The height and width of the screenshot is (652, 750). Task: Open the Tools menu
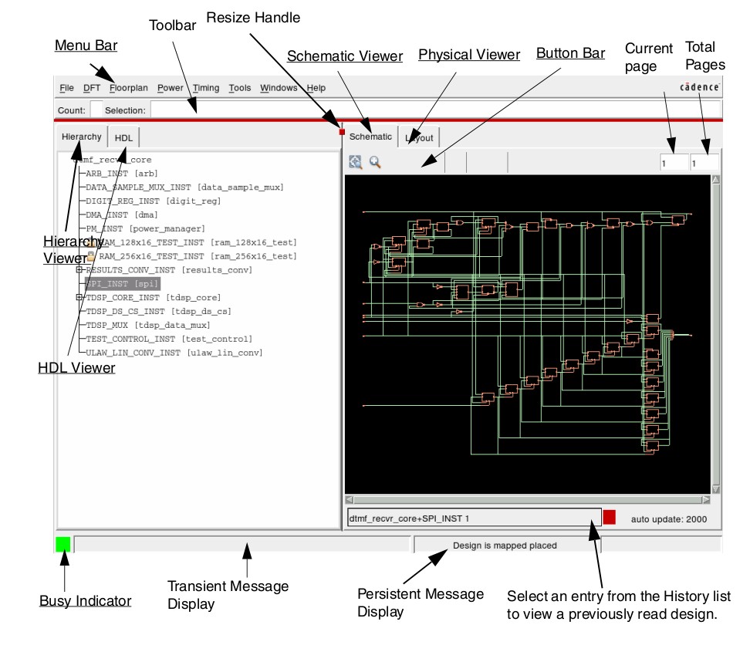[240, 88]
